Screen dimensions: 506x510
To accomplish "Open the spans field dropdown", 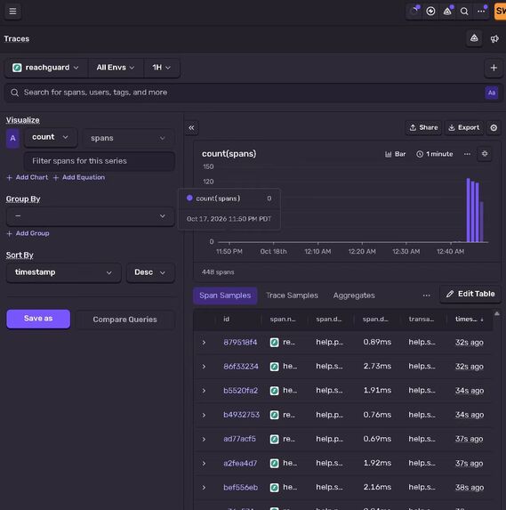I will tap(128, 138).
